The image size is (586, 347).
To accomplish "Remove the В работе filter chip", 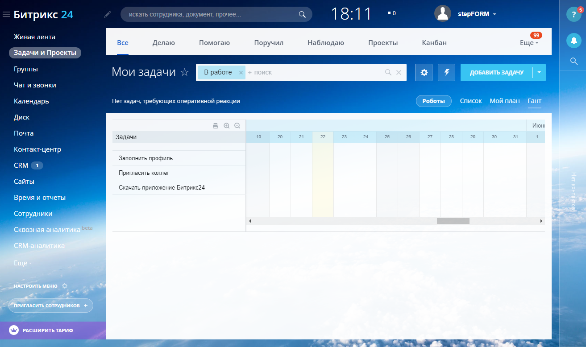I will (241, 72).
